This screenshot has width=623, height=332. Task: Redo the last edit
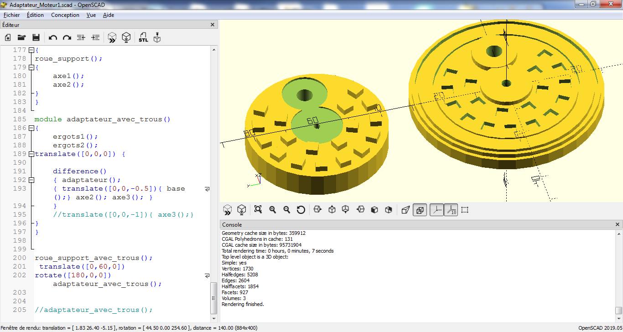coord(67,37)
